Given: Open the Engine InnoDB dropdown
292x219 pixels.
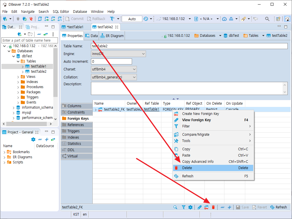Looking at the screenshot, I should tap(118, 54).
